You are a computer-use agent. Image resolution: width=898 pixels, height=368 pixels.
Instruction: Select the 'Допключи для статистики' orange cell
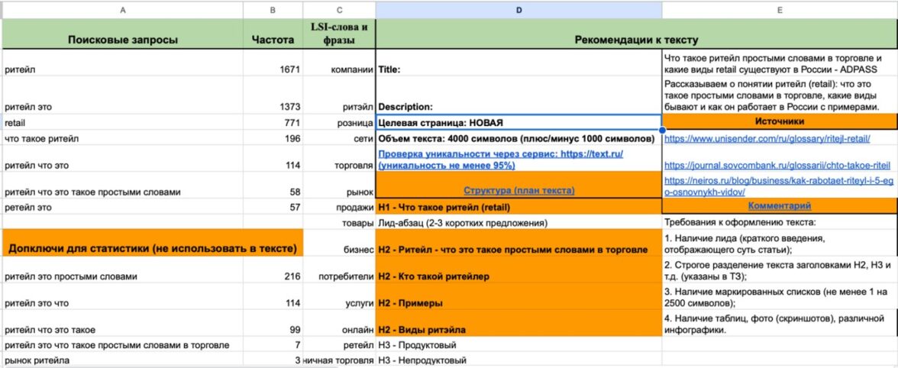(153, 243)
